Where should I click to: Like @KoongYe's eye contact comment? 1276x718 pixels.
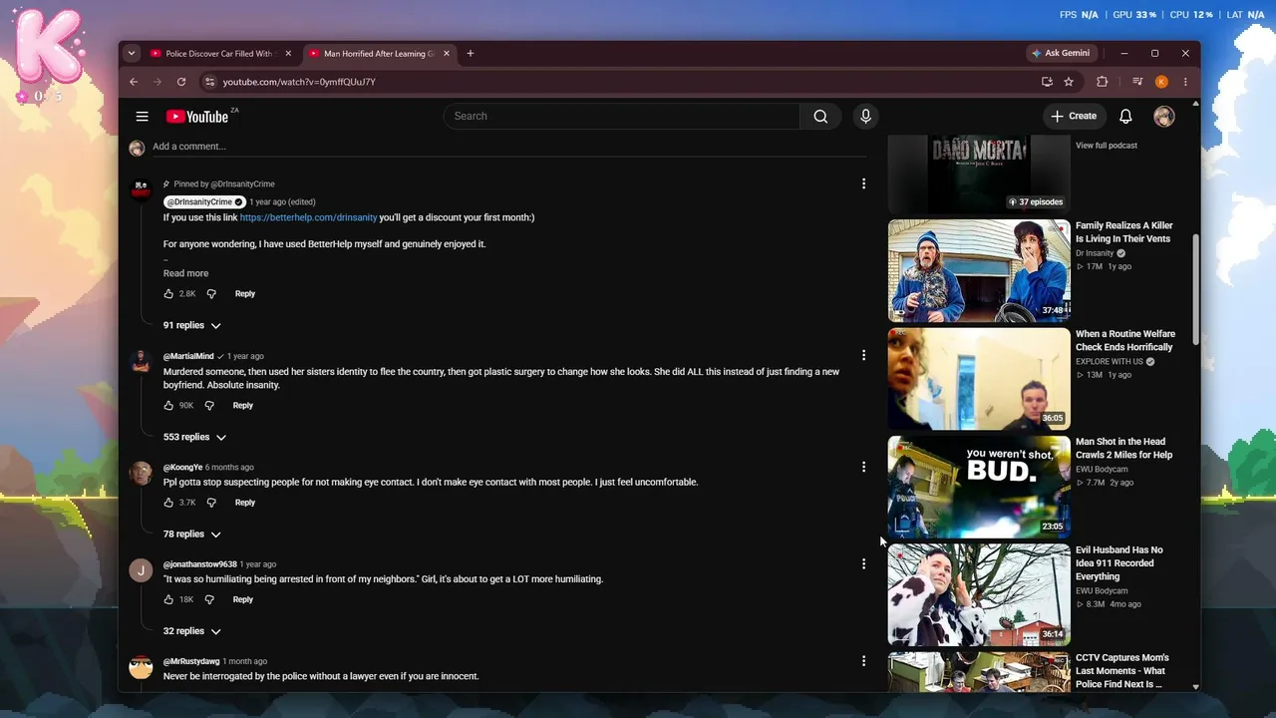tap(168, 503)
